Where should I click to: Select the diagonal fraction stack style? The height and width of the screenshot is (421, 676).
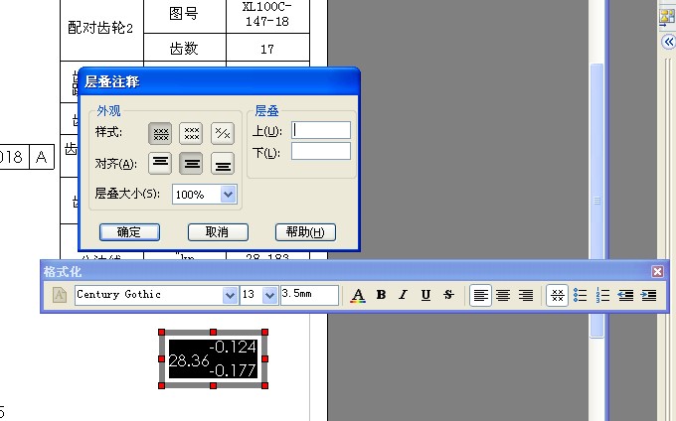click(x=223, y=133)
